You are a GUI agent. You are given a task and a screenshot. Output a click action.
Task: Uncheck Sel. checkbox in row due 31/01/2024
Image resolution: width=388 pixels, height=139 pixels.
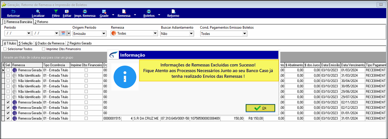pyautogui.click(x=8, y=118)
